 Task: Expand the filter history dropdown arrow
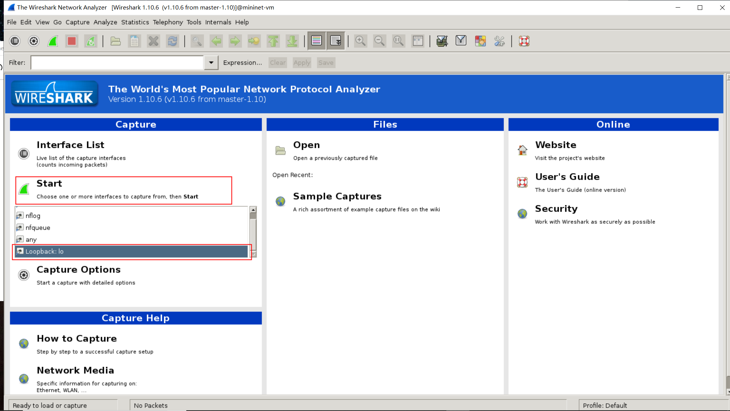(x=211, y=63)
